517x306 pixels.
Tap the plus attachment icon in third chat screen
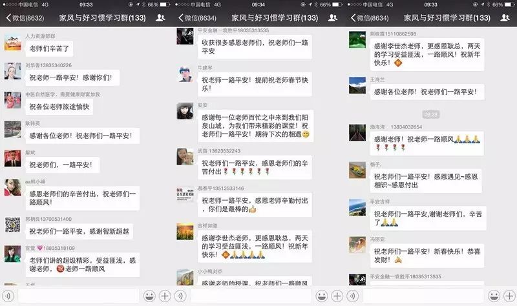tap(509, 296)
